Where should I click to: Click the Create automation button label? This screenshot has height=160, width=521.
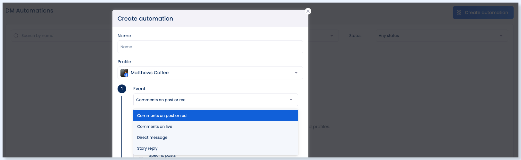pyautogui.click(x=486, y=13)
